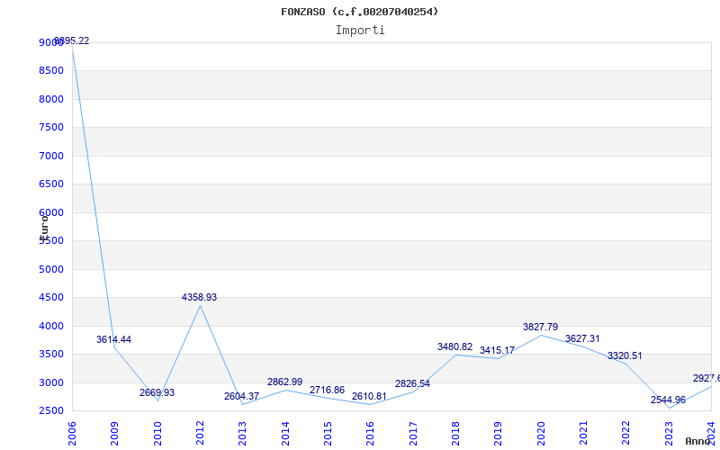
Task: Select the 3000 y-axis tick label
Action: tap(51, 382)
